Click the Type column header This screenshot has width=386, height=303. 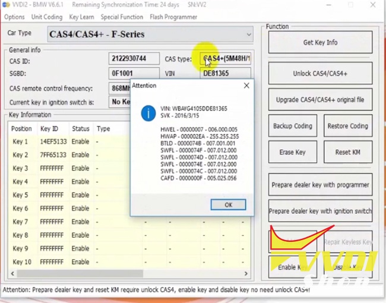112,128
